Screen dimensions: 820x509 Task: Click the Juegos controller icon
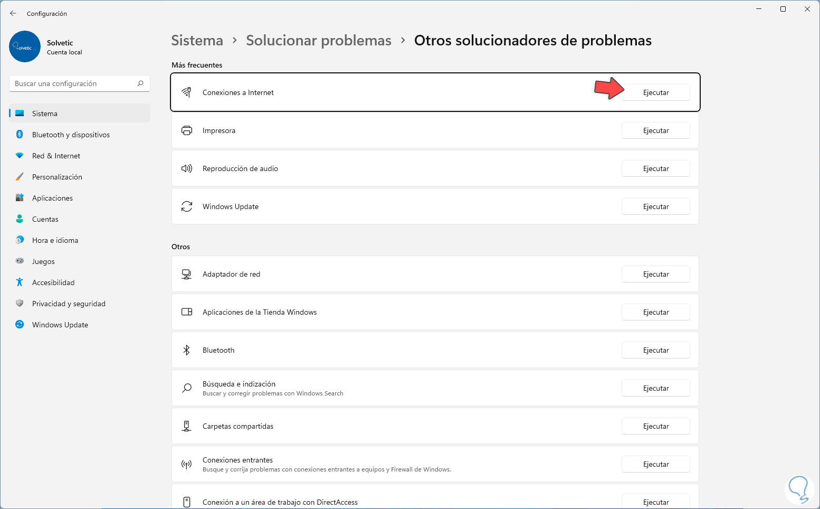tap(20, 261)
